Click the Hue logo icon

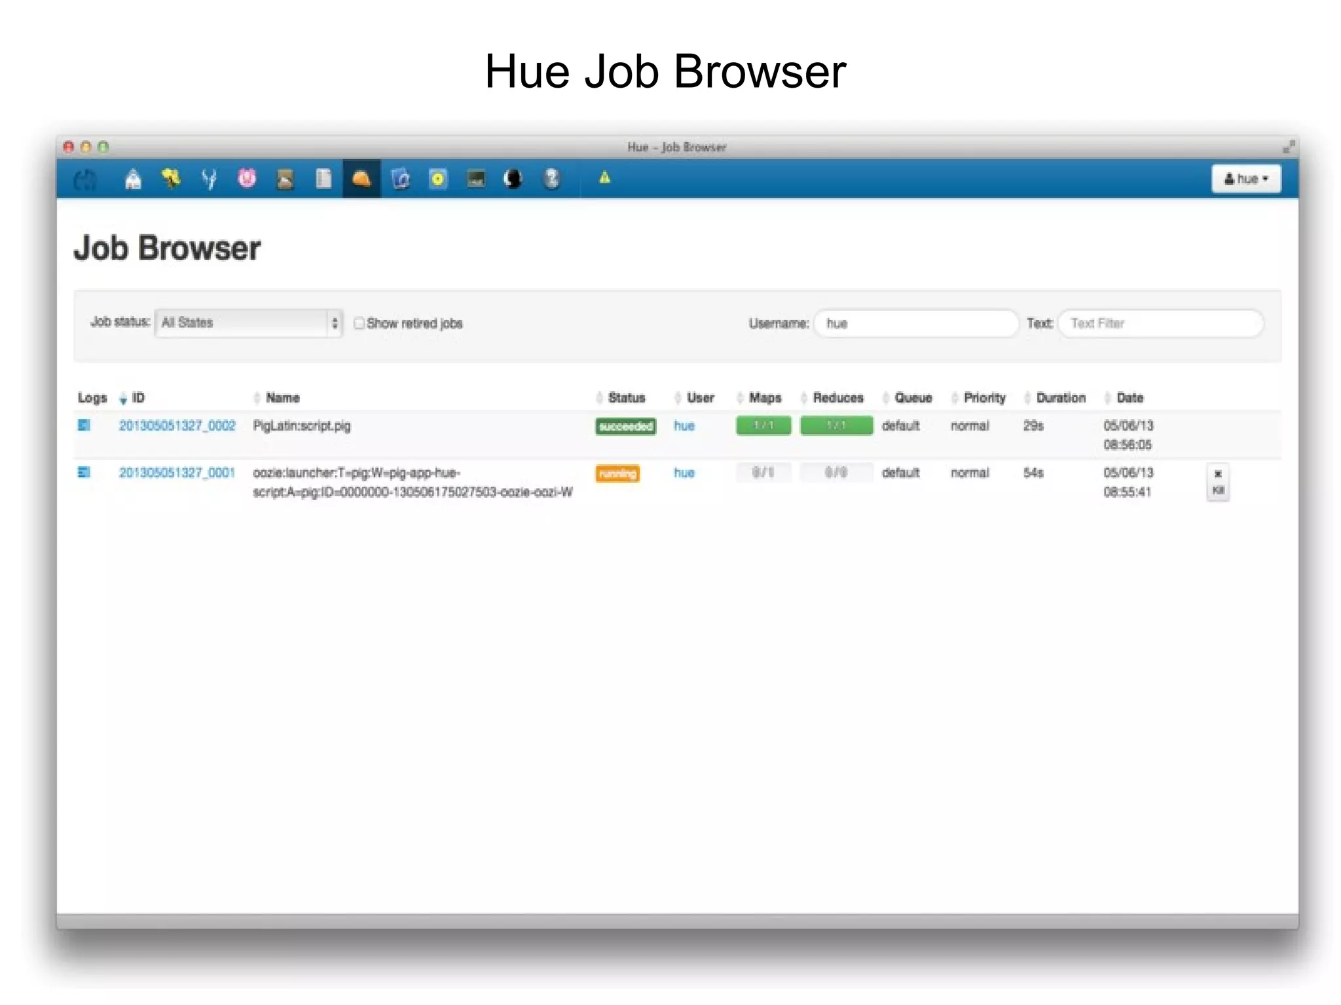pos(85,179)
